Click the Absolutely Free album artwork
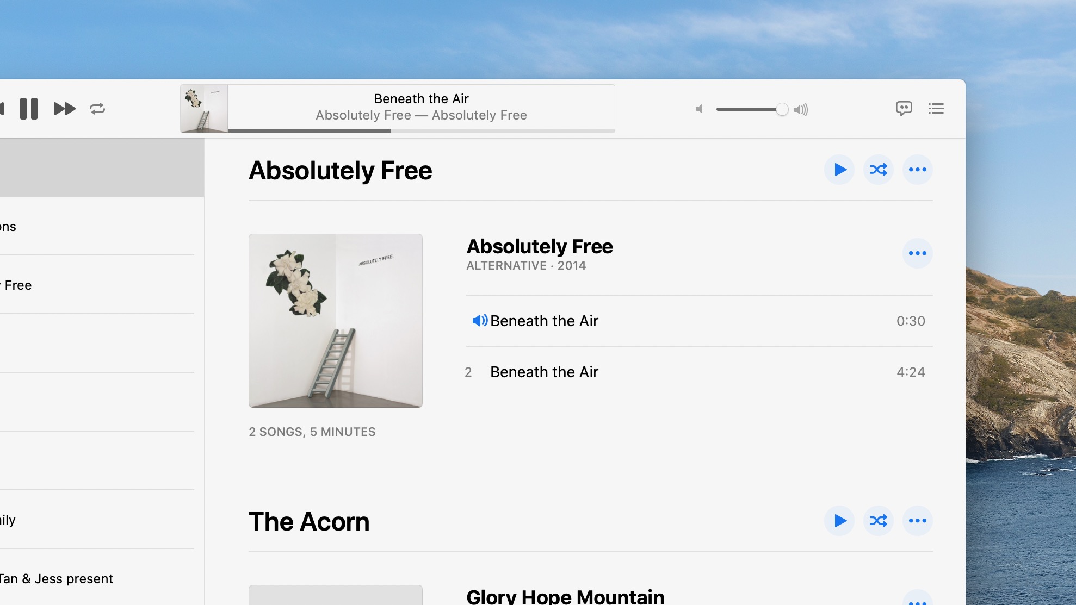This screenshot has width=1076, height=605. (x=336, y=321)
